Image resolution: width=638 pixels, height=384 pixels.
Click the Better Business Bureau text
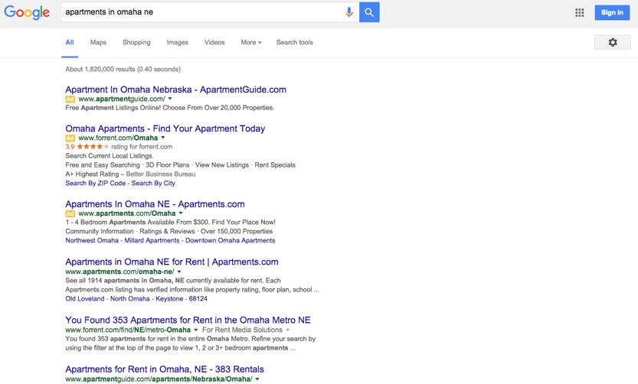161,174
